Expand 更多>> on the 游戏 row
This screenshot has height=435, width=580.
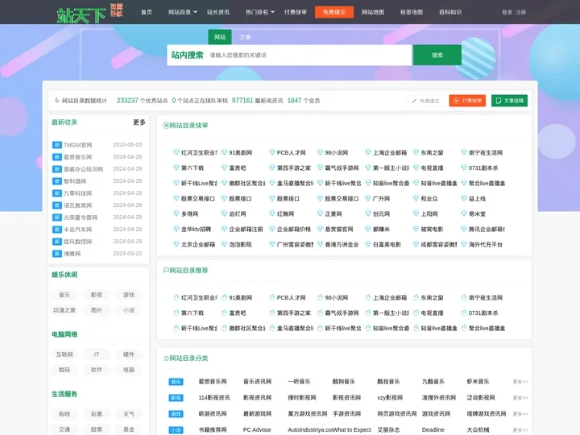pos(520,414)
